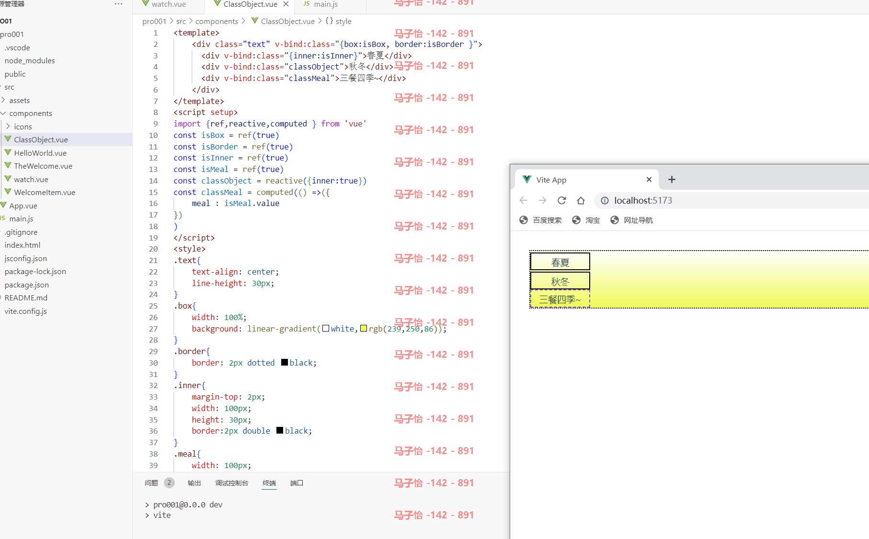The height and width of the screenshot is (539, 869).
Task: Reload the localhost page in browser
Action: (561, 200)
